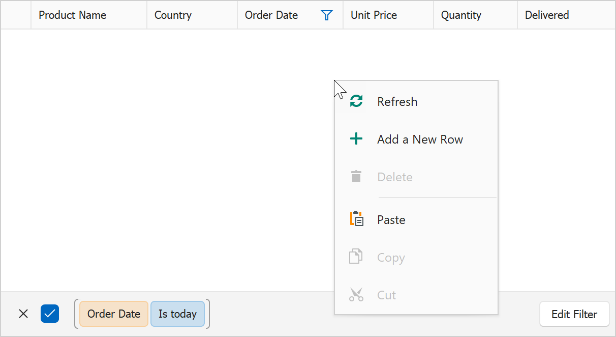This screenshot has width=616, height=337.
Task: Open the Is today condition tag
Action: 177,314
